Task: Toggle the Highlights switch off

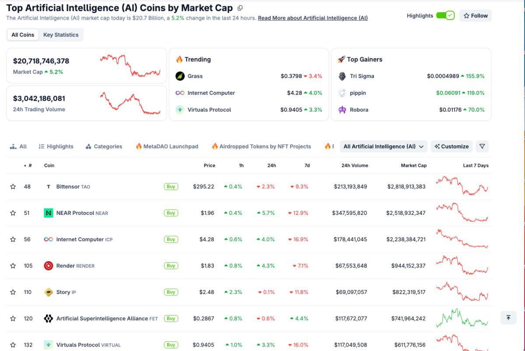Action: click(x=446, y=15)
